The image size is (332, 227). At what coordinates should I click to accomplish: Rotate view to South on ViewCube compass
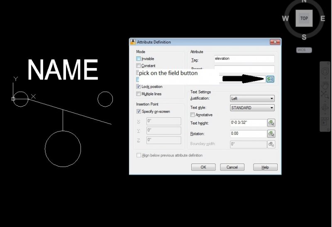pos(304,37)
